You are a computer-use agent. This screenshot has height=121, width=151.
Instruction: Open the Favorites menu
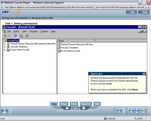point(34,32)
